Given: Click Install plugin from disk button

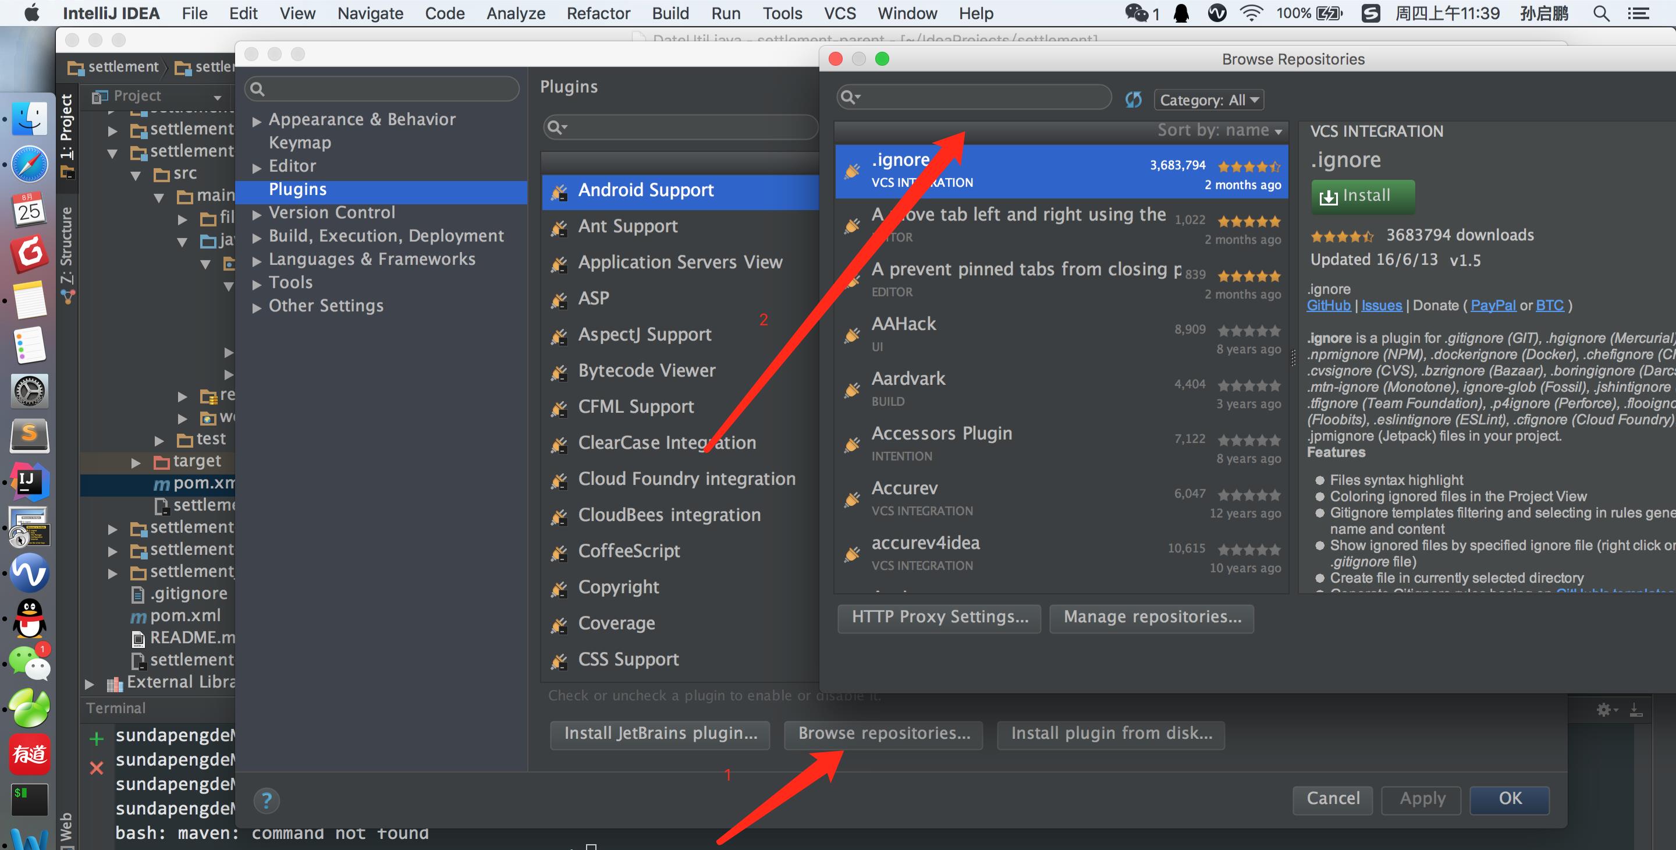Looking at the screenshot, I should 1112,734.
